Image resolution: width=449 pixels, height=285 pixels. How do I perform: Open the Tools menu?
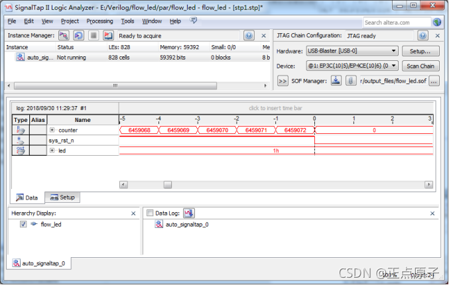coord(127,21)
